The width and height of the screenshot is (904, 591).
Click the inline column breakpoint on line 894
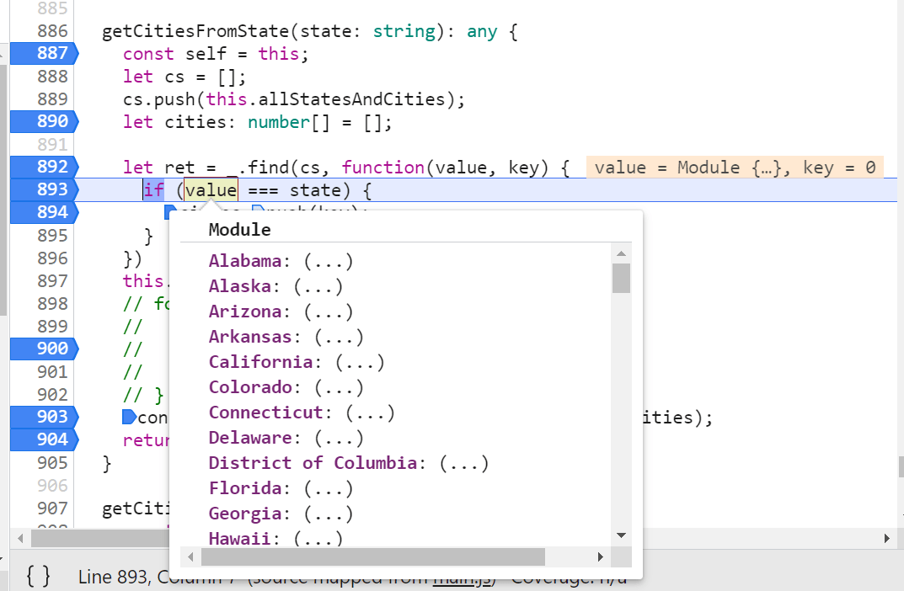(173, 212)
